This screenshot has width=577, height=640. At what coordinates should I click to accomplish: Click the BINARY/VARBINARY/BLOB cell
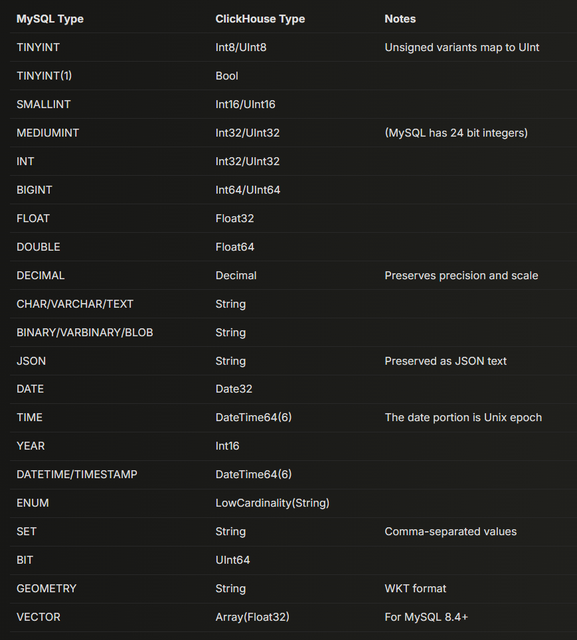(x=85, y=332)
